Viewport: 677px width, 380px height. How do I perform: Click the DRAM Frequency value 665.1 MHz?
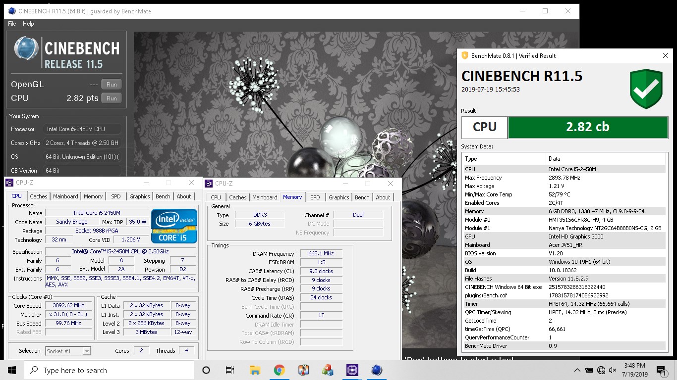click(x=321, y=254)
